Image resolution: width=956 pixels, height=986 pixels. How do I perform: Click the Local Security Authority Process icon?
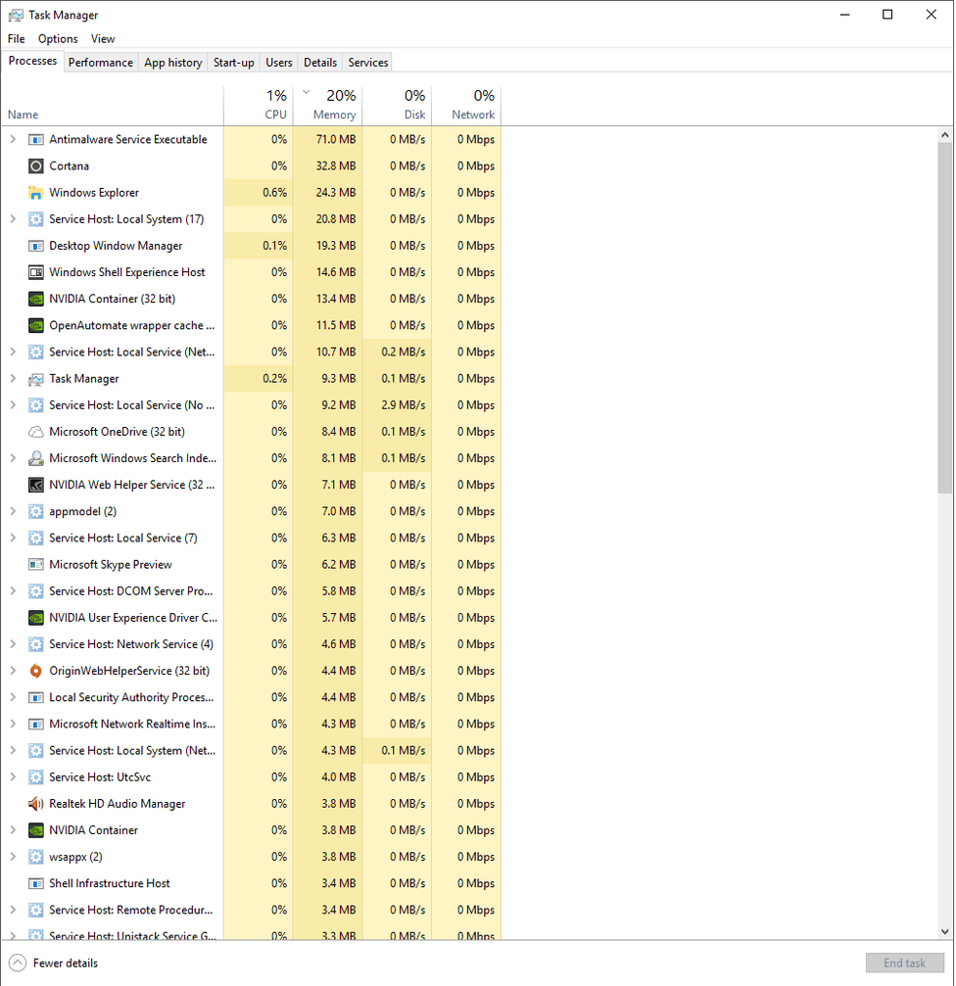pyautogui.click(x=36, y=697)
